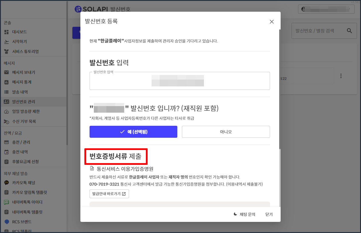This screenshot has width=361, height=233.
Task: Click the 시작하기 label
Action: [19, 42]
